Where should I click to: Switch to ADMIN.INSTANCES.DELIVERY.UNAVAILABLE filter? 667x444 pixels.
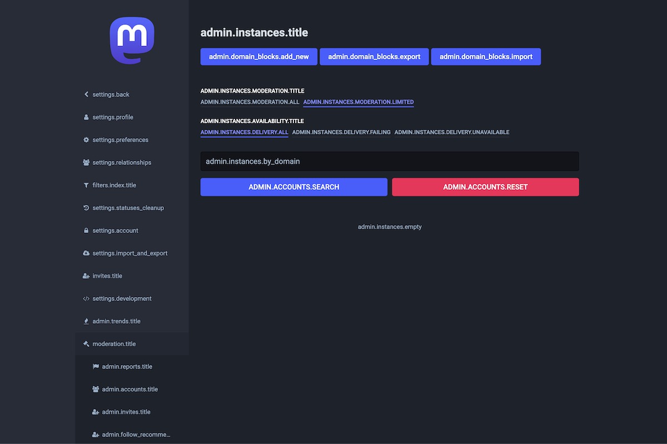451,132
